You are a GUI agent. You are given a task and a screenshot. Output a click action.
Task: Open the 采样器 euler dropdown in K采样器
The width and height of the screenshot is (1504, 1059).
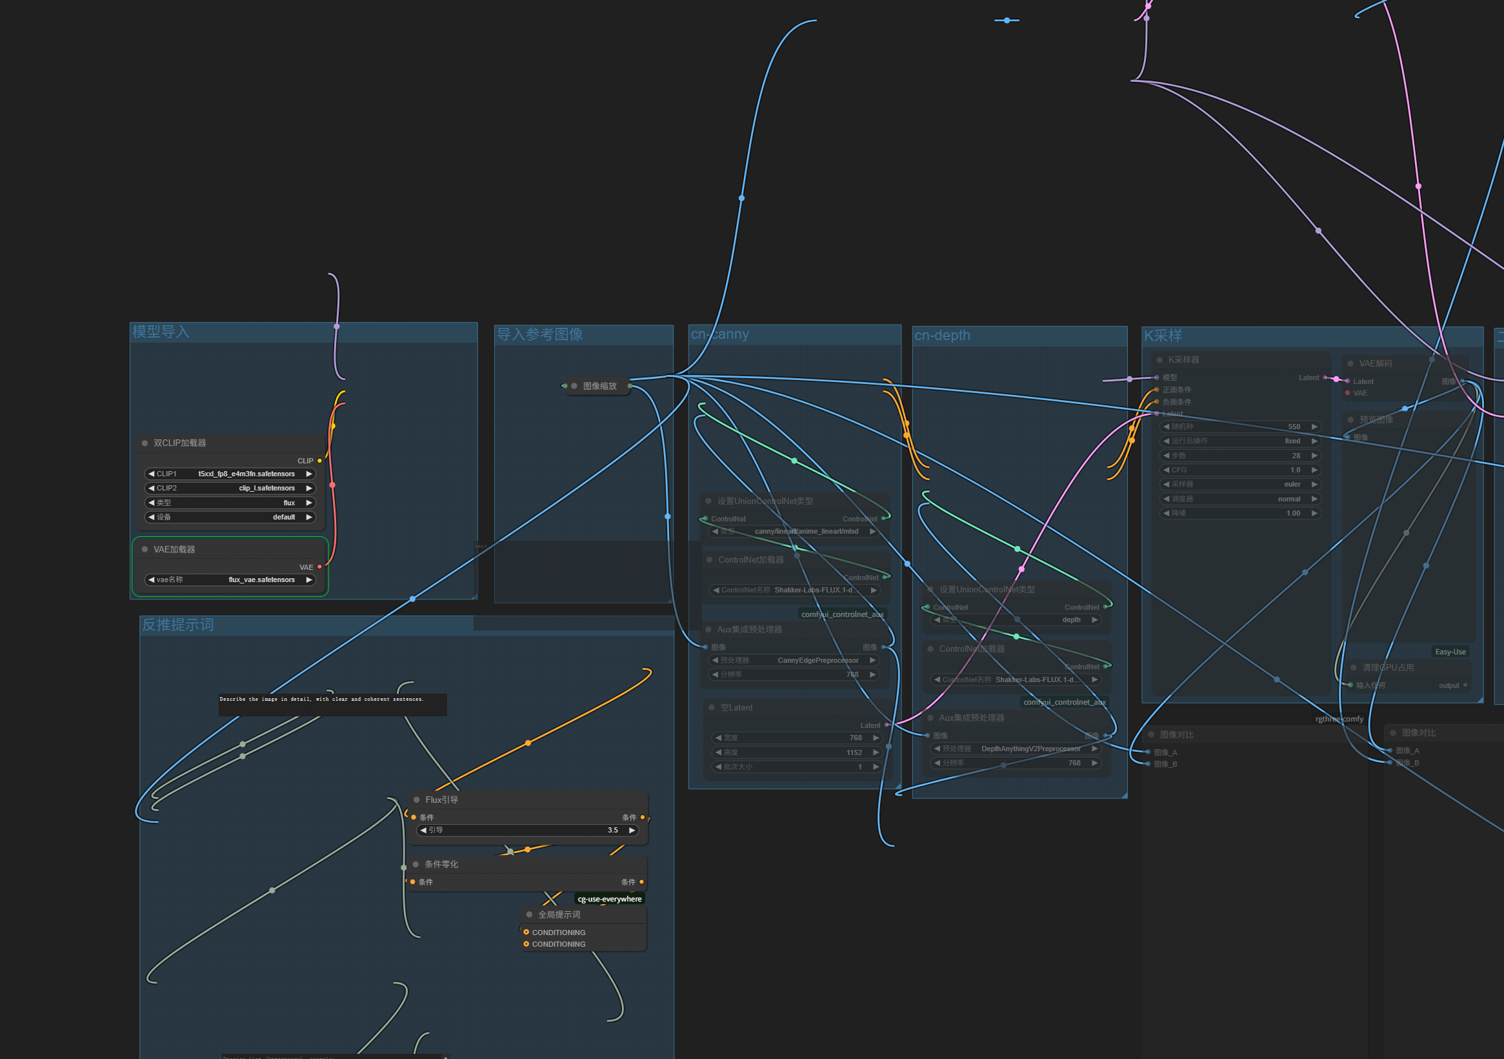pos(1240,484)
